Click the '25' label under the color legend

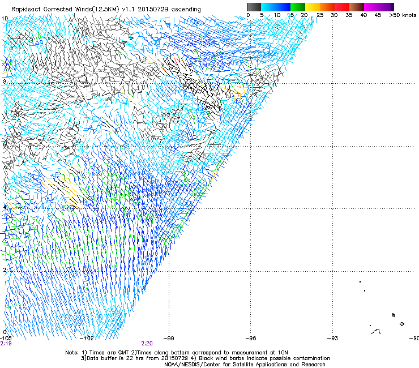320,15
